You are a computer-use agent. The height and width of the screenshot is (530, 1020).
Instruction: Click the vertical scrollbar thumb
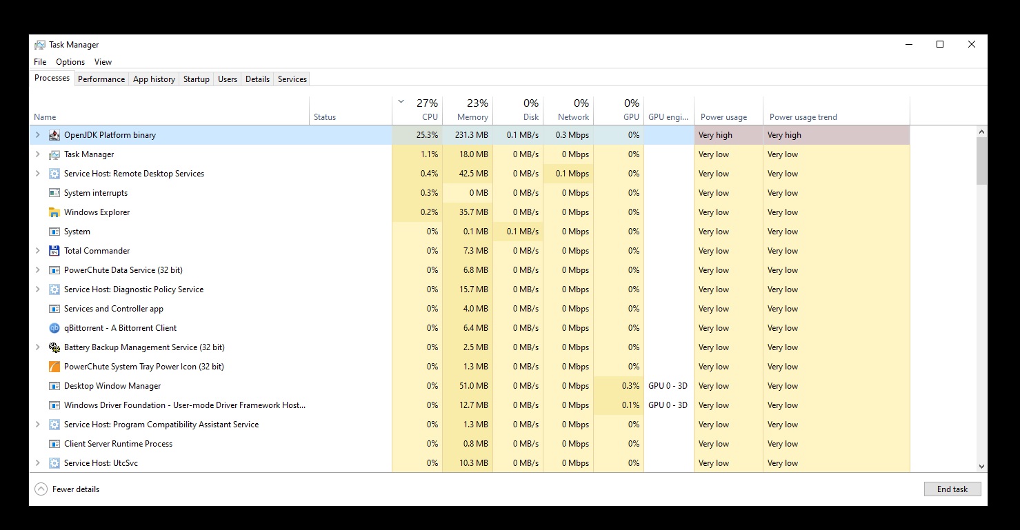(x=981, y=161)
